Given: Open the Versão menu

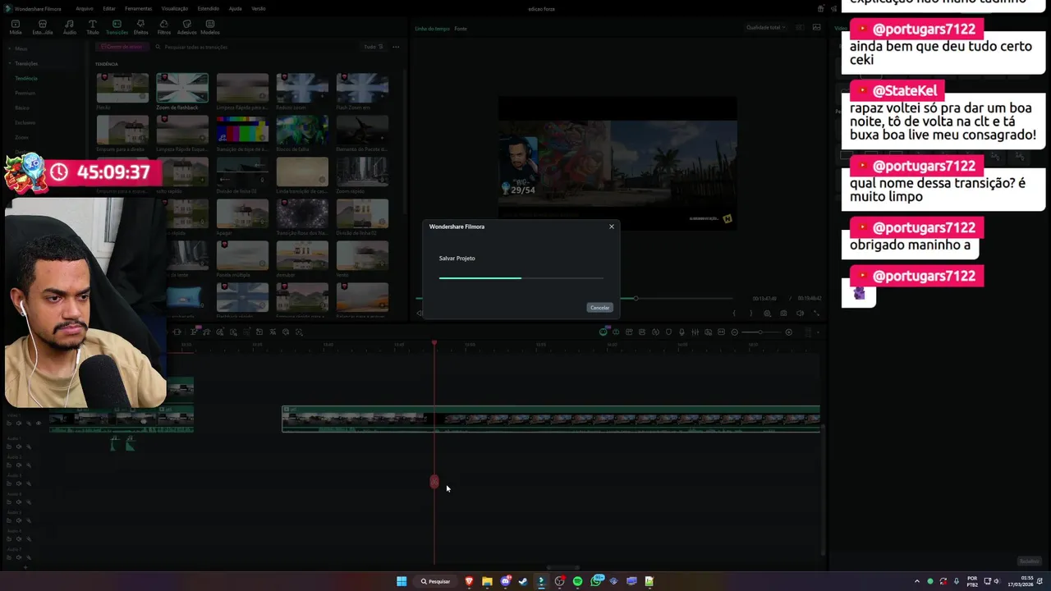Looking at the screenshot, I should [x=259, y=8].
